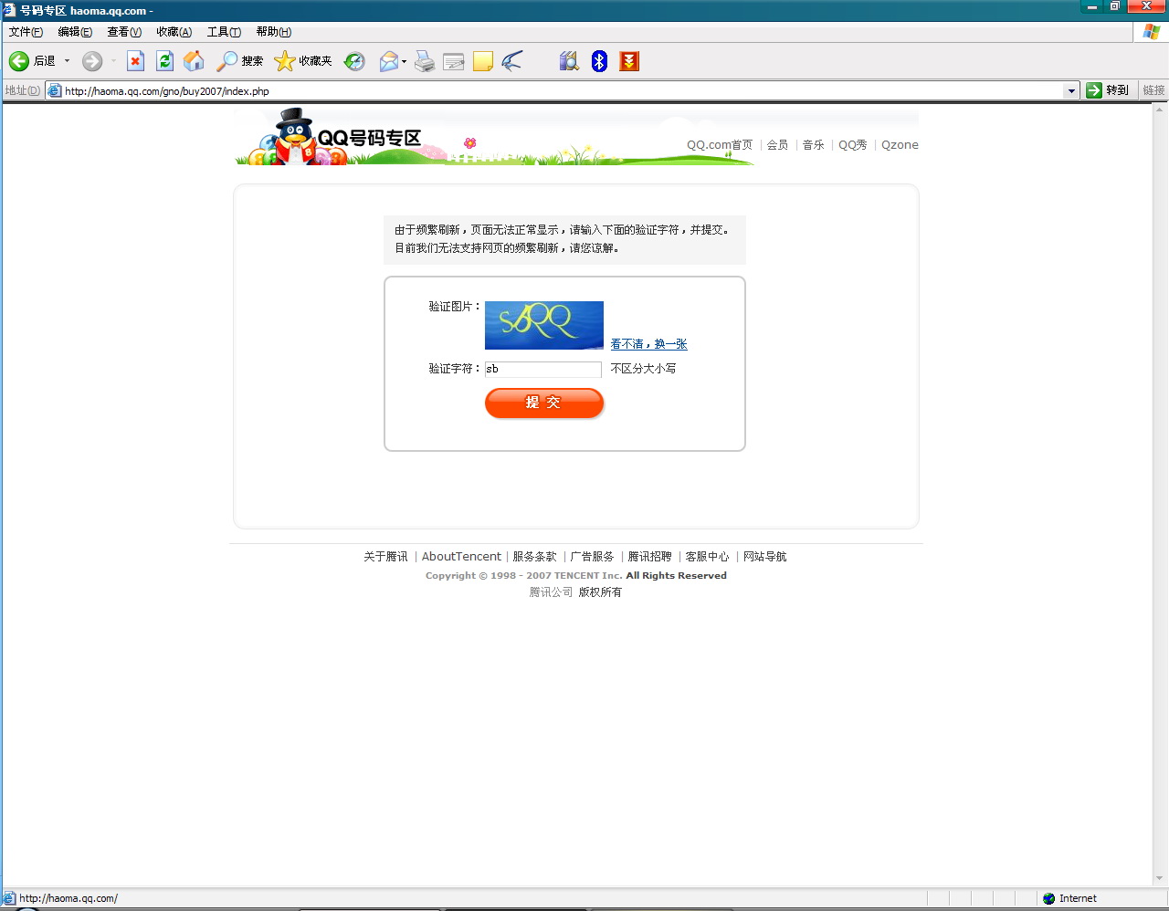
Task: Open the 收藏(A) menu
Action: click(x=174, y=32)
